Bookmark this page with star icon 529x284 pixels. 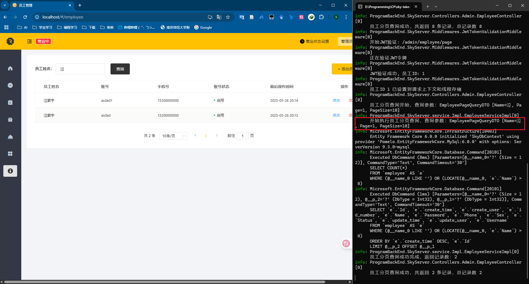[x=228, y=17]
